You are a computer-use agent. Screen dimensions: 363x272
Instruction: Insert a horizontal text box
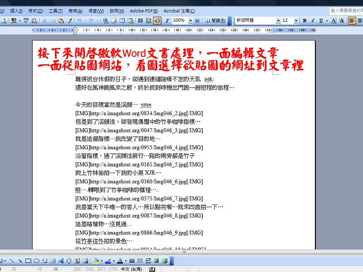(x=44, y=261)
